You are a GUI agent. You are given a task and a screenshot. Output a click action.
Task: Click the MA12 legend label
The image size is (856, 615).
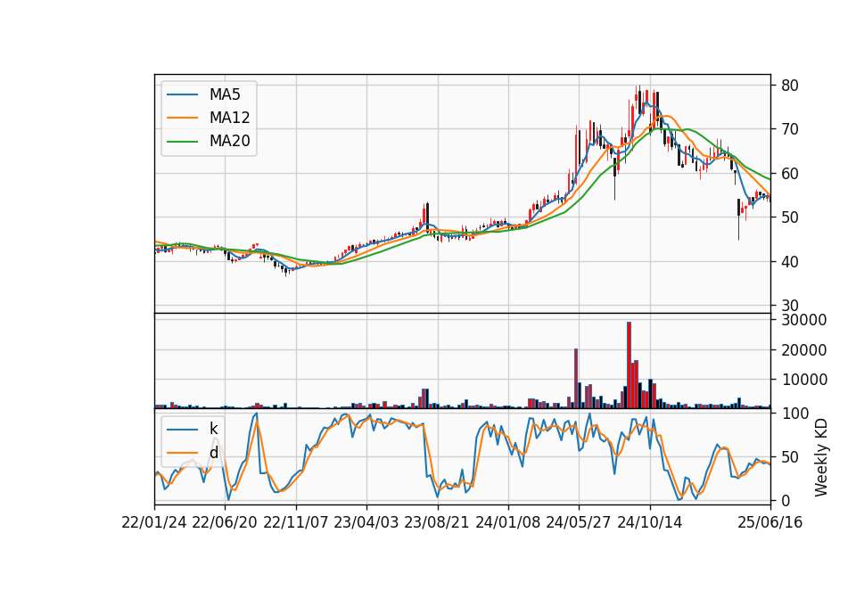point(229,118)
